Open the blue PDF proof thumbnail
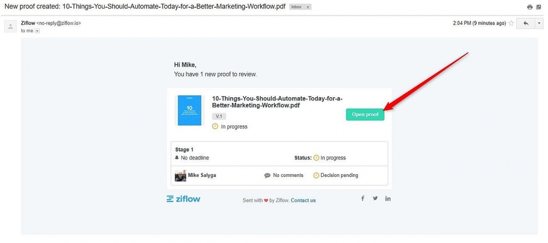Viewport: 548px width, 243px height. pos(190,110)
